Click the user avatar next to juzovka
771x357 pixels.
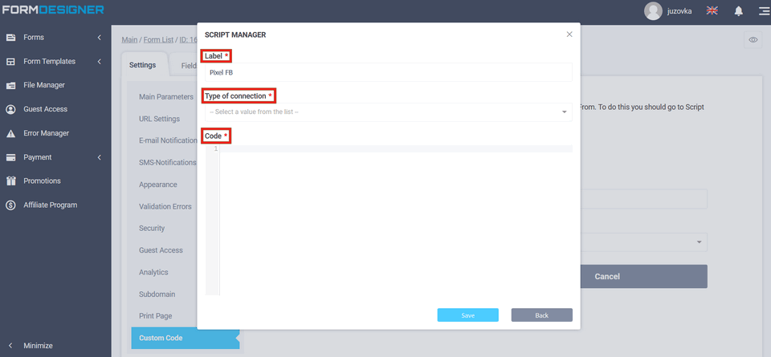click(x=653, y=10)
